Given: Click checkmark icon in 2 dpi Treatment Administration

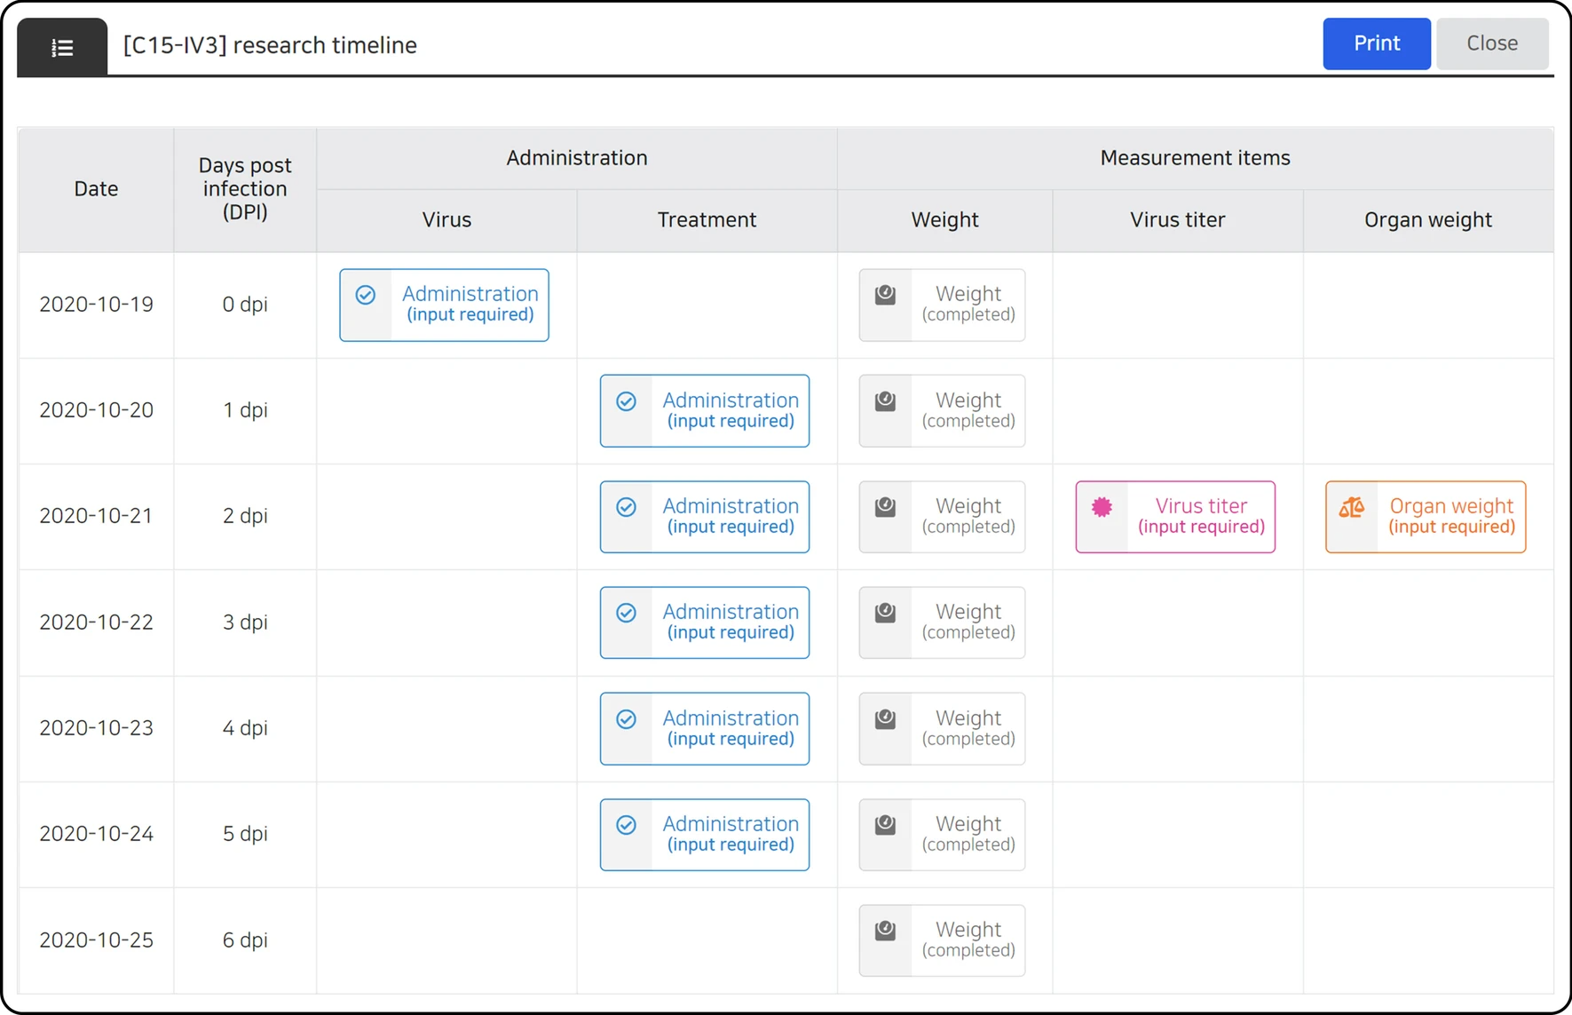Looking at the screenshot, I should pyautogui.click(x=626, y=507).
